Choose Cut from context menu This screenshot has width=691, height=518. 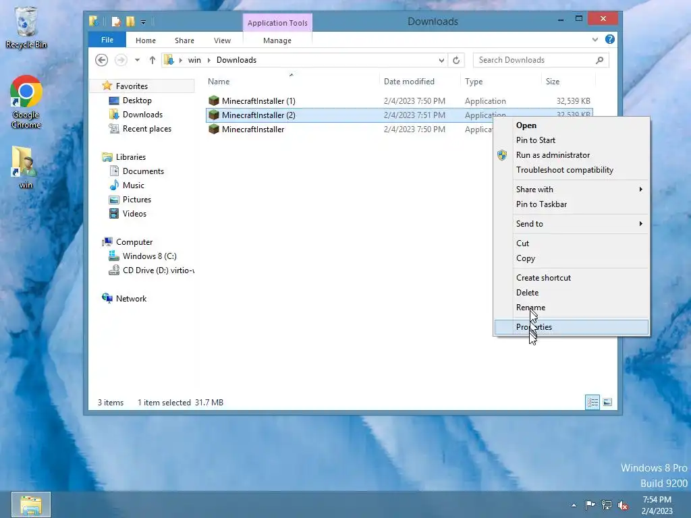coord(572,243)
